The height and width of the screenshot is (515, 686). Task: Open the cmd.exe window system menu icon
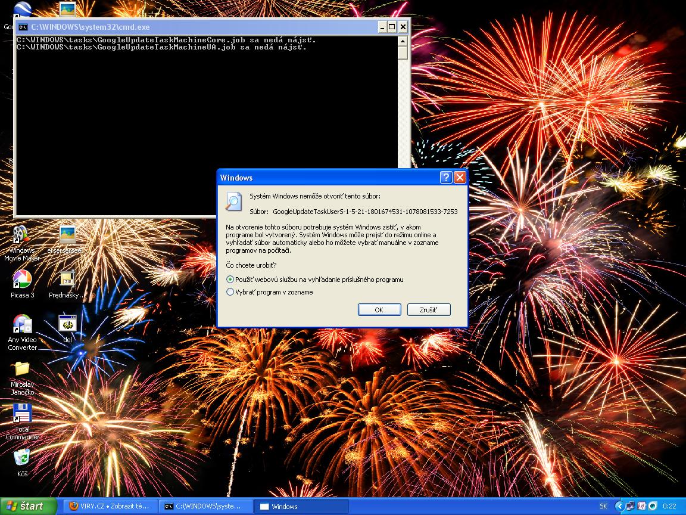[x=23, y=27]
